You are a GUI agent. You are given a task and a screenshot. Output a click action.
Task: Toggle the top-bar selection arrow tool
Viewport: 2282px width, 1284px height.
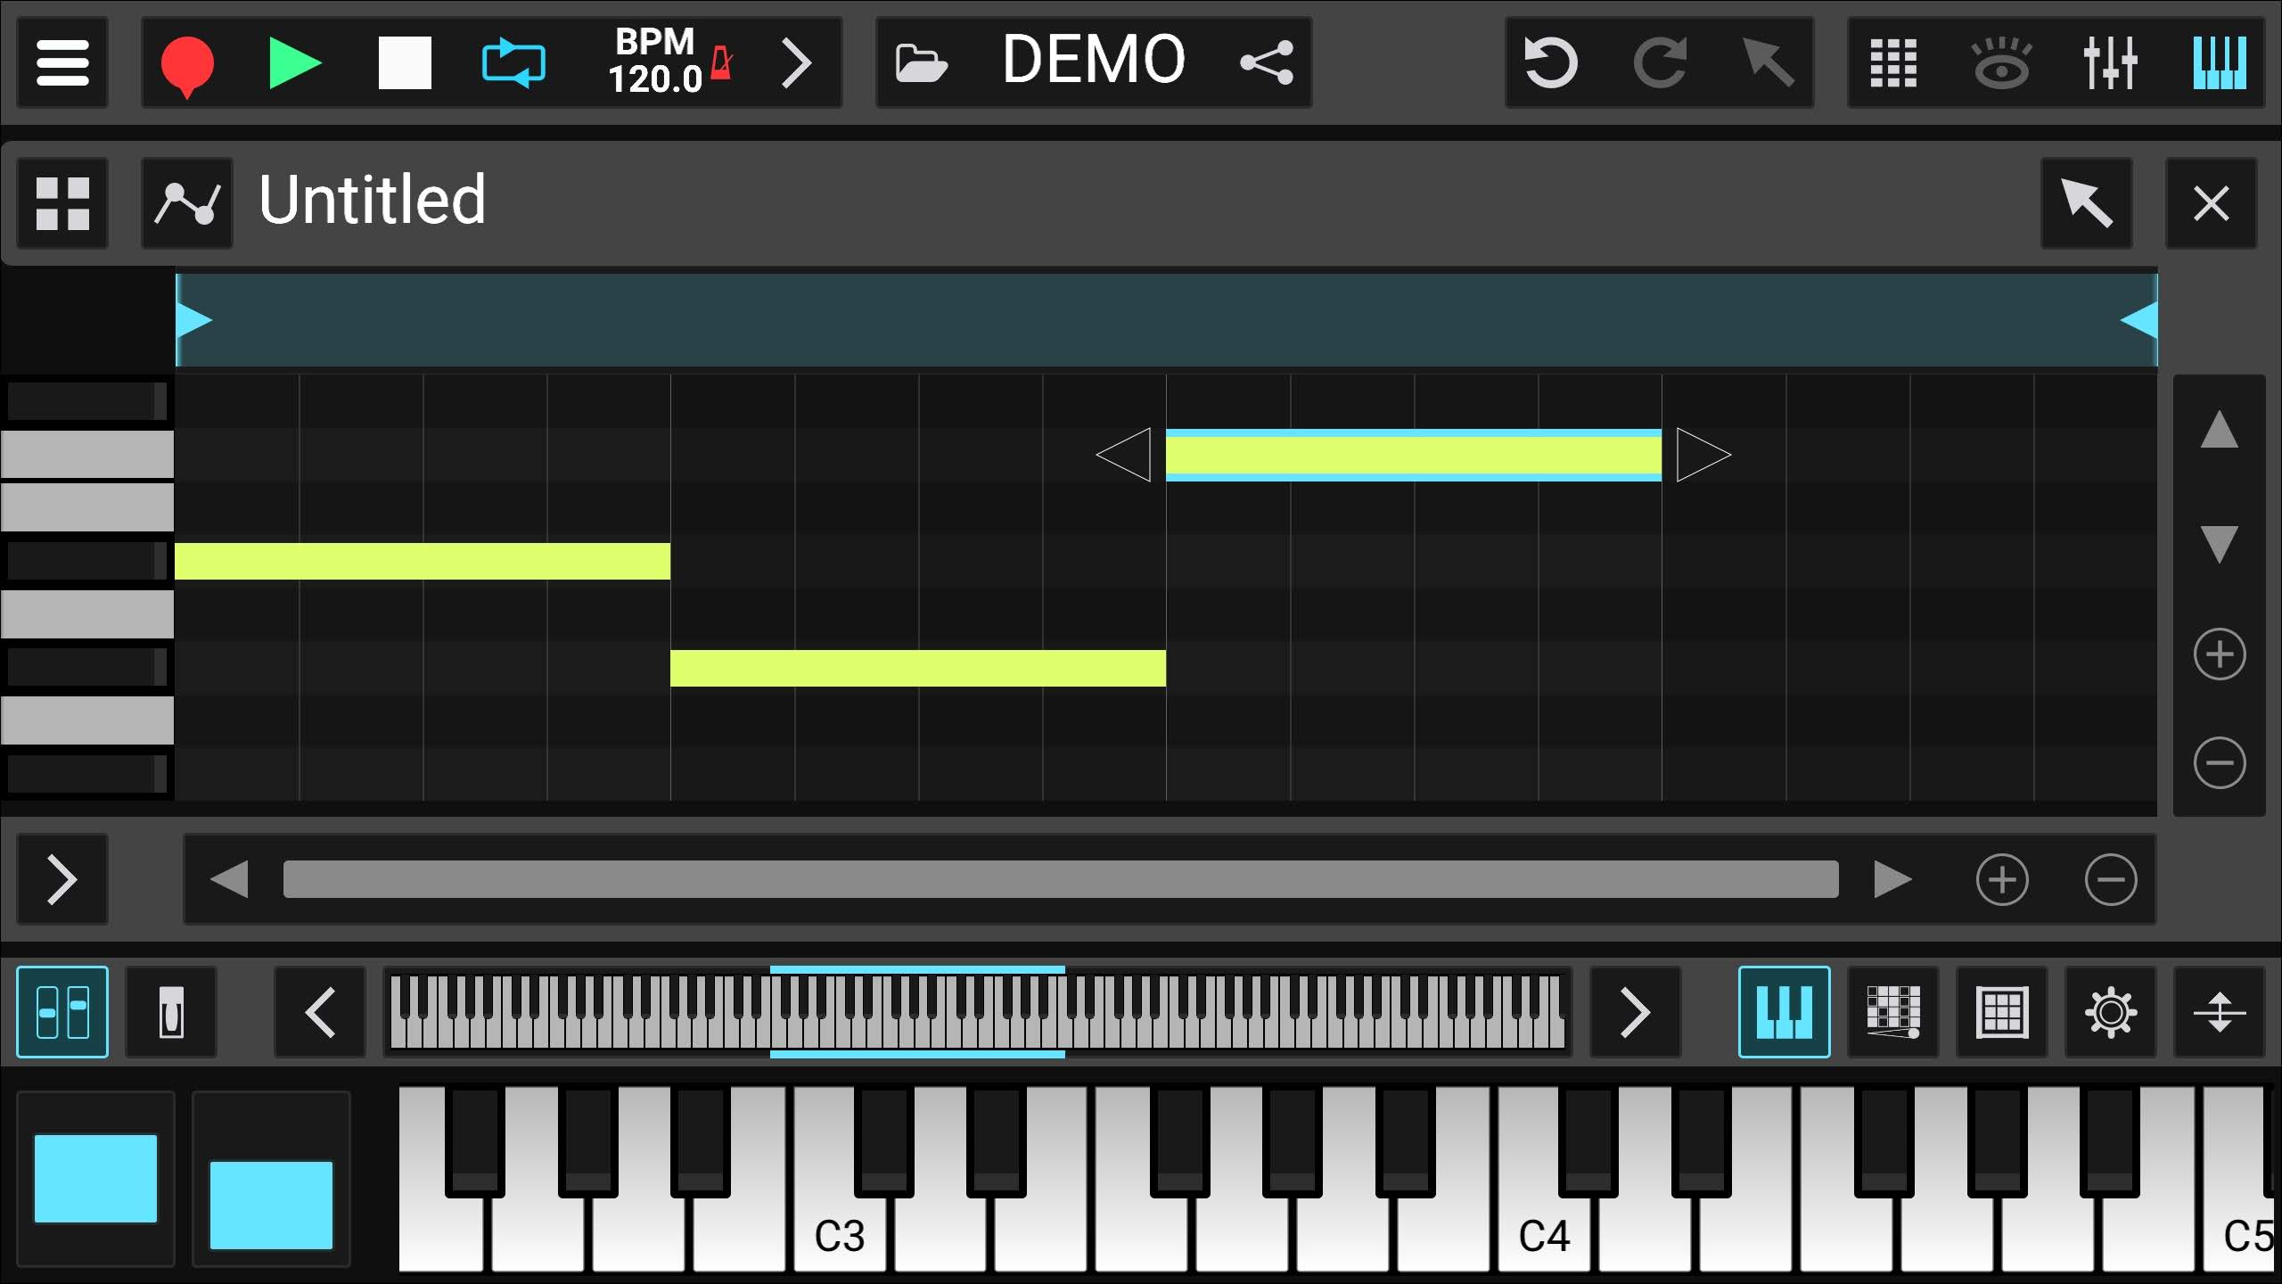click(1769, 62)
